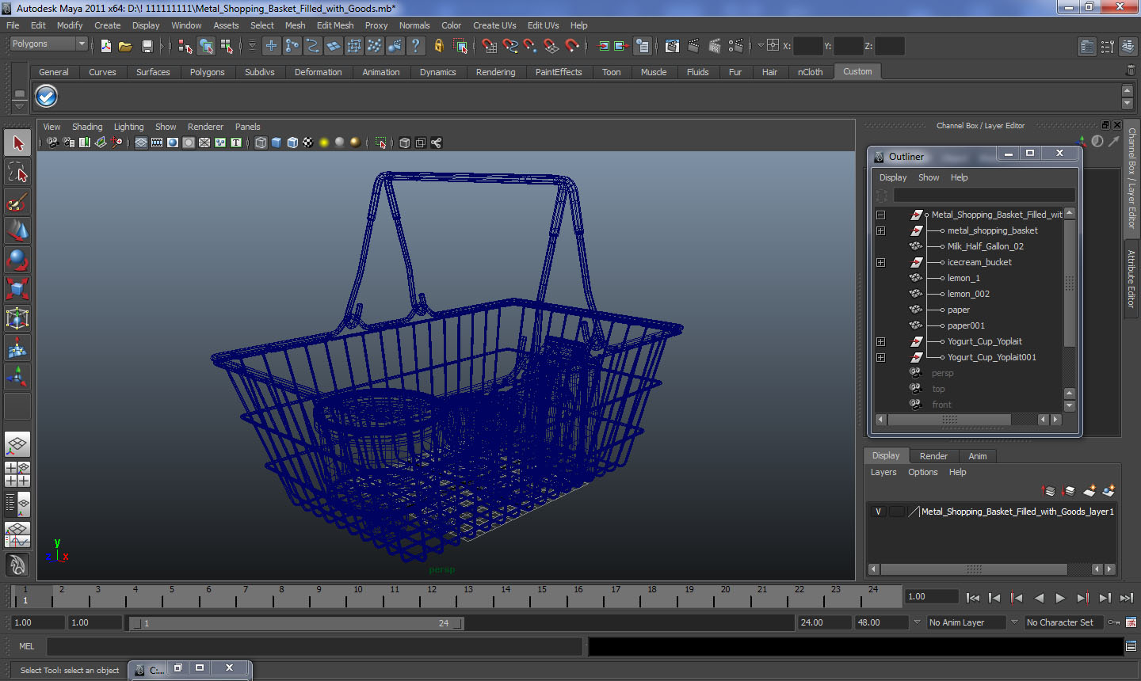
Task: Expand Yogurt_Cup_Yoplait001 node in Outliner
Action: 880,357
